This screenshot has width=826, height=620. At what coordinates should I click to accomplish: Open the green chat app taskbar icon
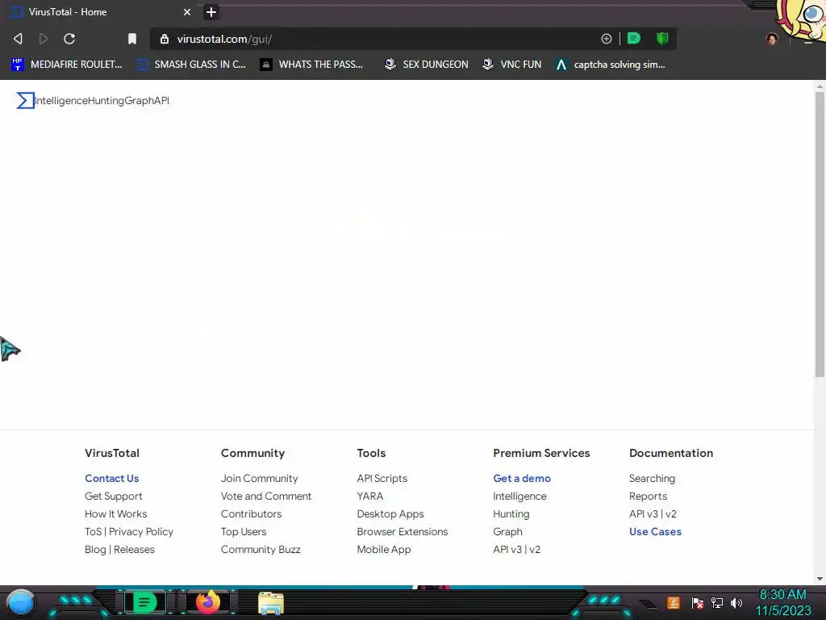pyautogui.click(x=144, y=602)
